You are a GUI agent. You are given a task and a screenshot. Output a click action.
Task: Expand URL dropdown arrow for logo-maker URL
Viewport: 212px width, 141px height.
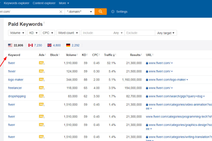click(187, 80)
